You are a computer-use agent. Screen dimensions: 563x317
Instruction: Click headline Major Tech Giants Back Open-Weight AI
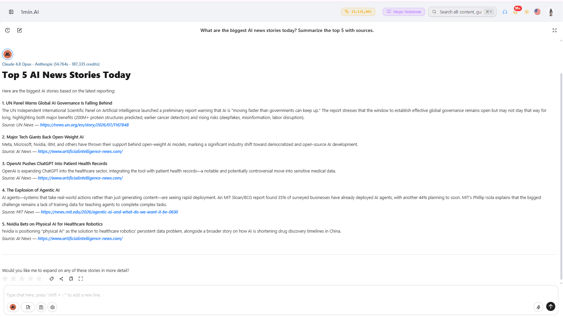pos(43,137)
